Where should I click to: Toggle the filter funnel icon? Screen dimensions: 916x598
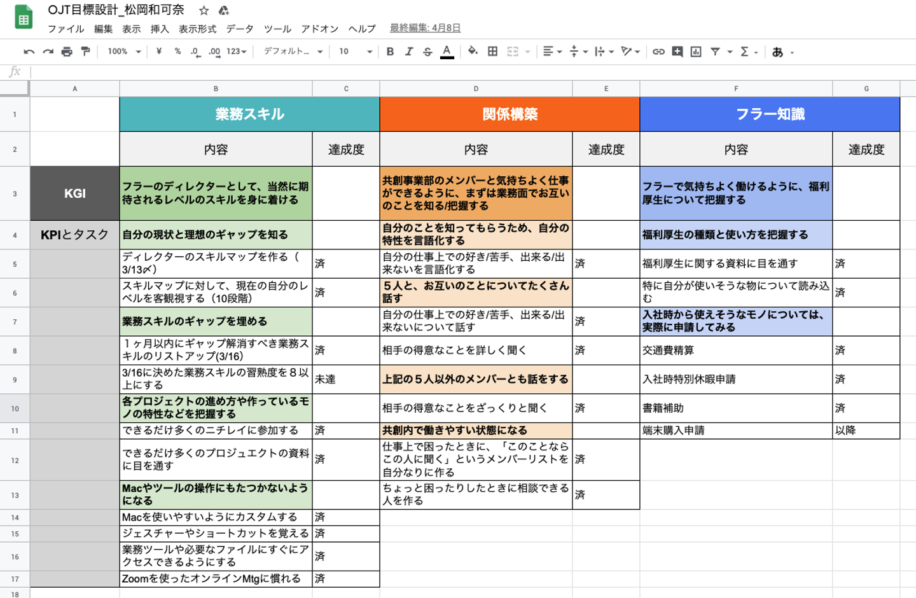(x=715, y=52)
